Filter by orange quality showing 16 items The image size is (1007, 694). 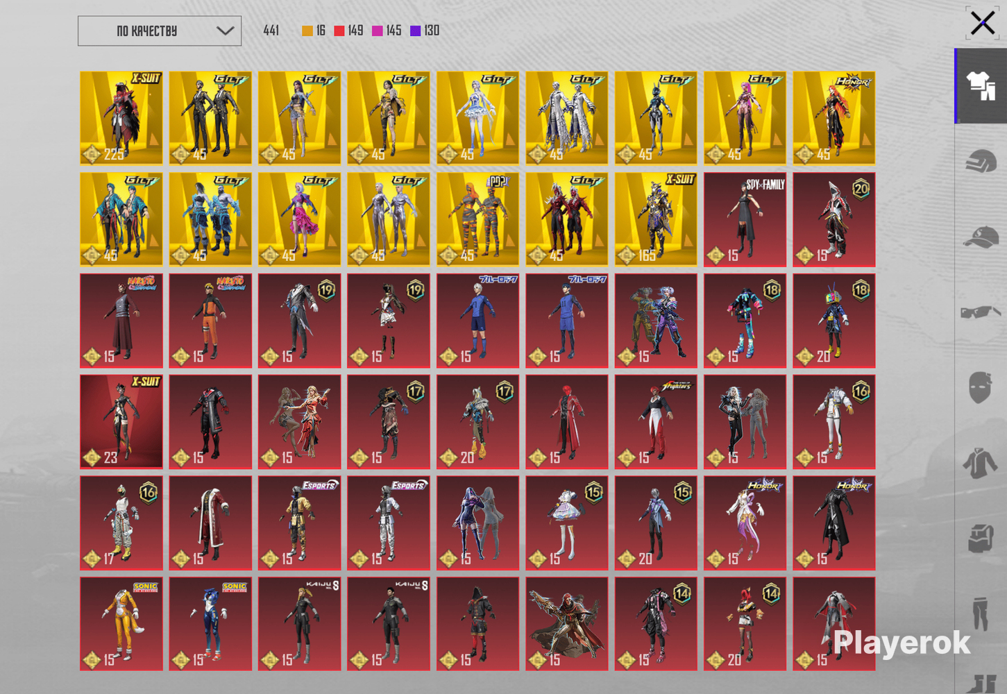click(x=314, y=31)
